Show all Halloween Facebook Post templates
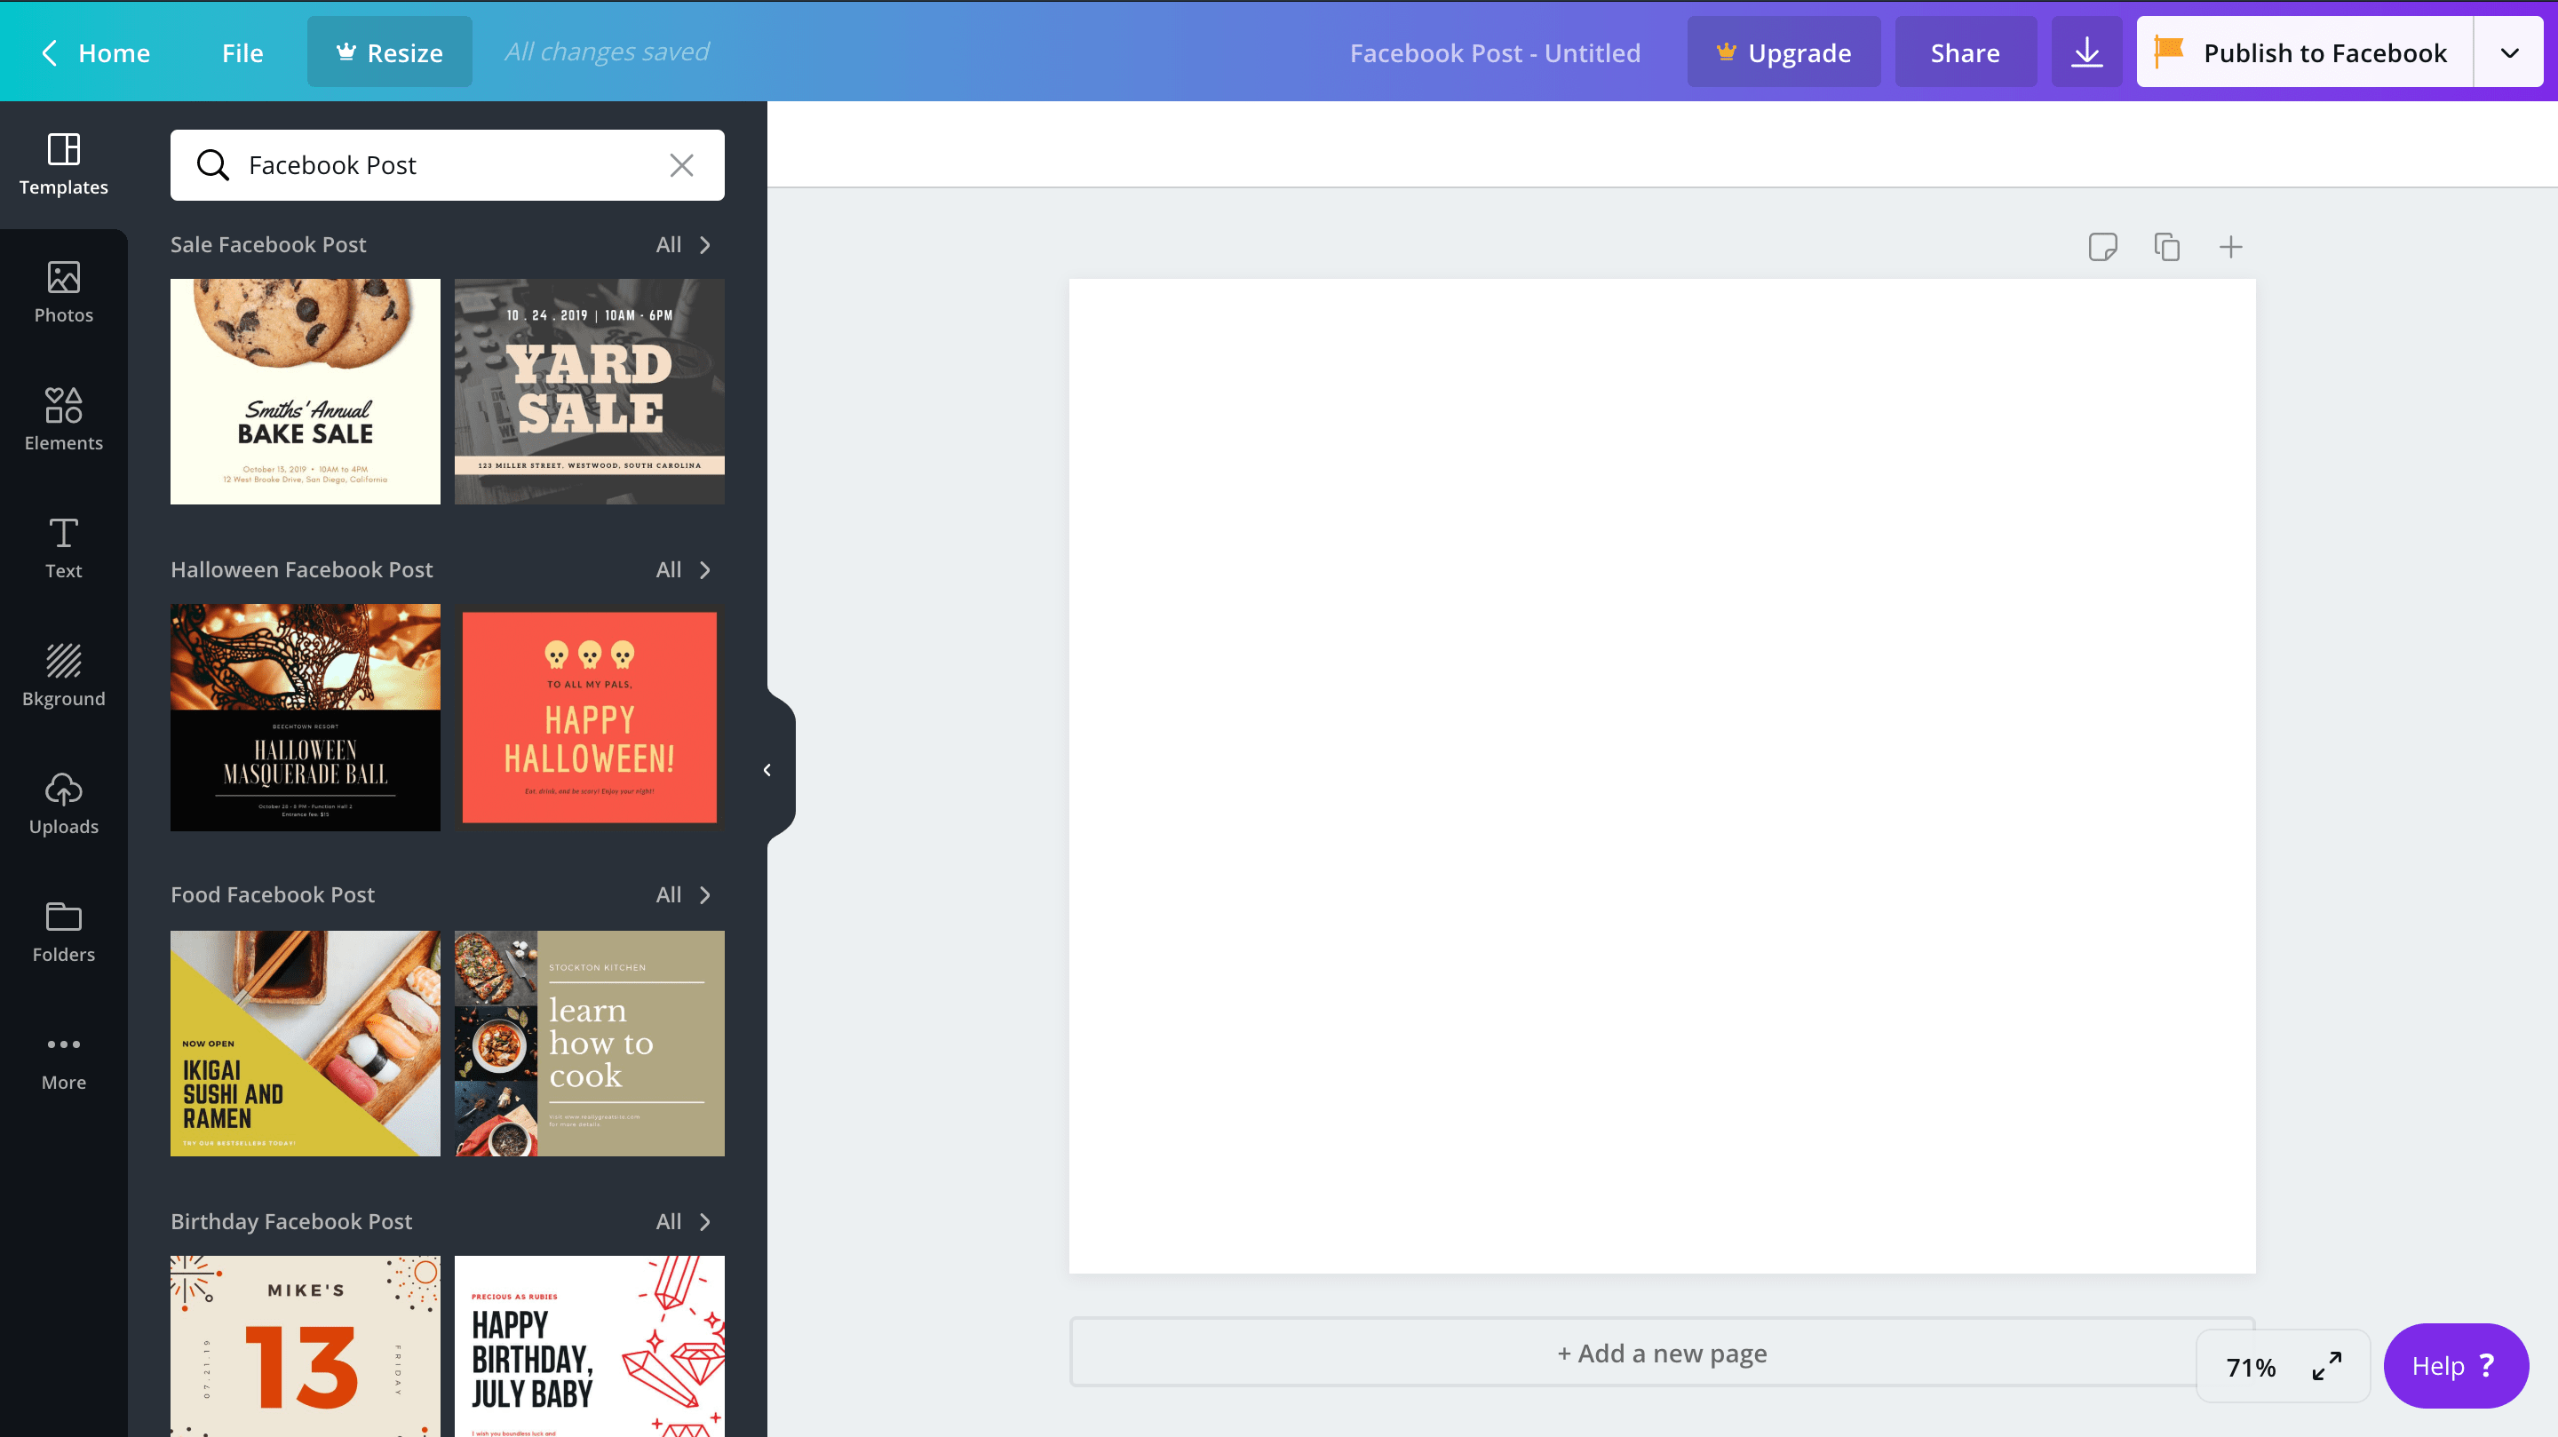2558x1437 pixels. tap(682, 569)
